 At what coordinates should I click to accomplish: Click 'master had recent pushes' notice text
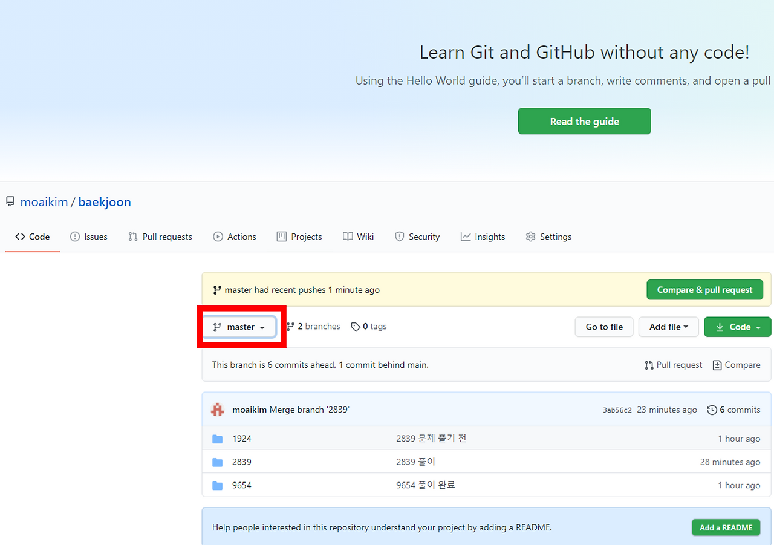(302, 290)
